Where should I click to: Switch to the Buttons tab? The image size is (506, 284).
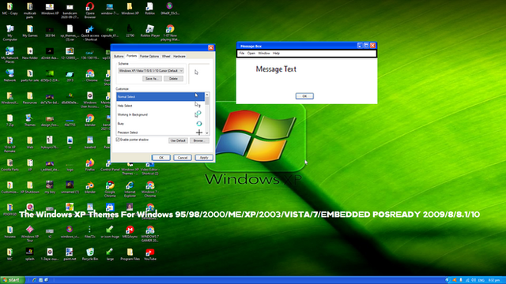(x=119, y=56)
